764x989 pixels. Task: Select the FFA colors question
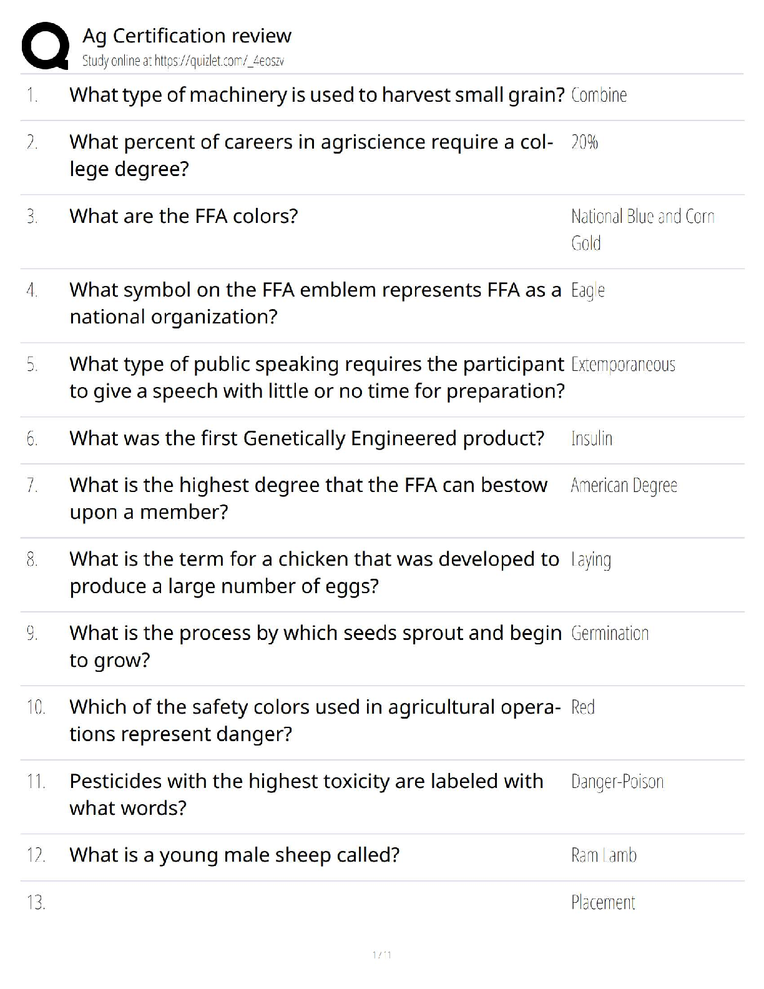pyautogui.click(x=184, y=216)
